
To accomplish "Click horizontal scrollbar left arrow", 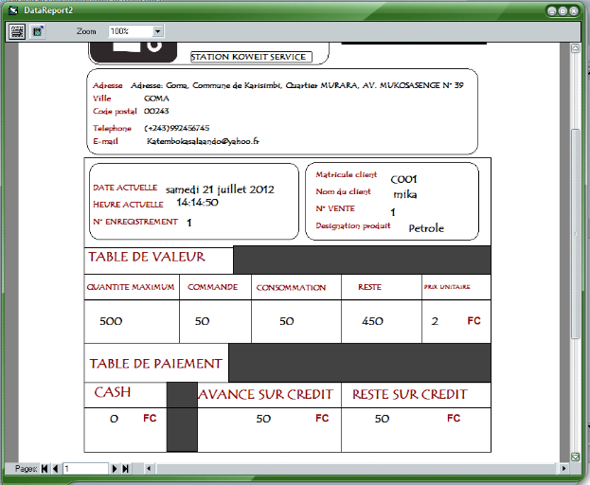I will 149,469.
